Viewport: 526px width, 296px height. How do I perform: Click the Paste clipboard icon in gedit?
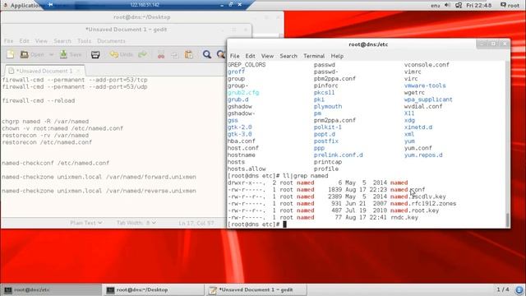[x=189, y=55]
